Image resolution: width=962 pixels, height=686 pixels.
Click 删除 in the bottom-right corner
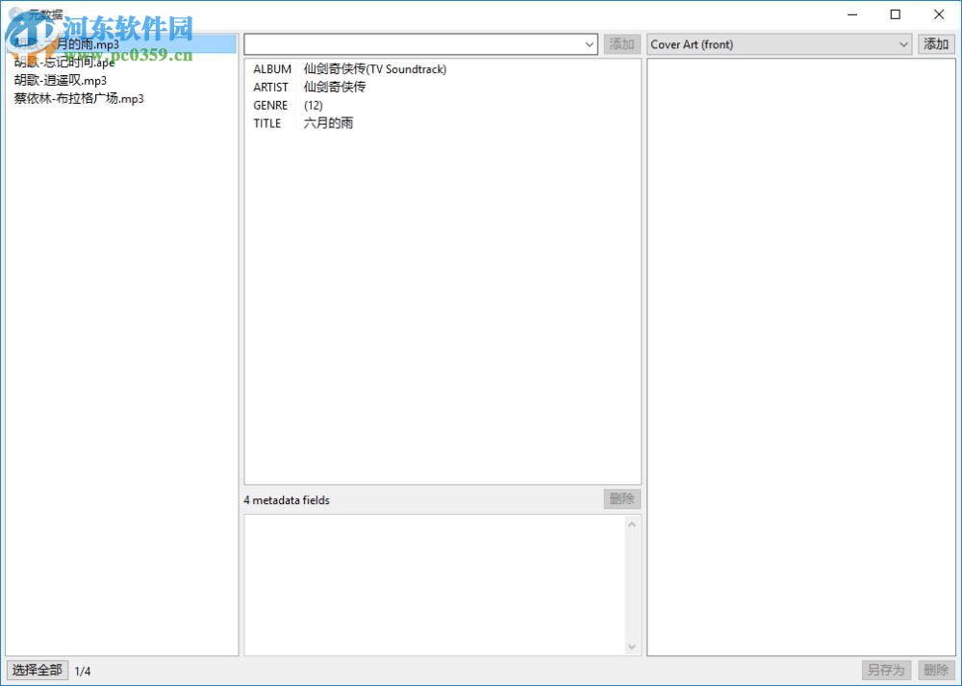936,670
